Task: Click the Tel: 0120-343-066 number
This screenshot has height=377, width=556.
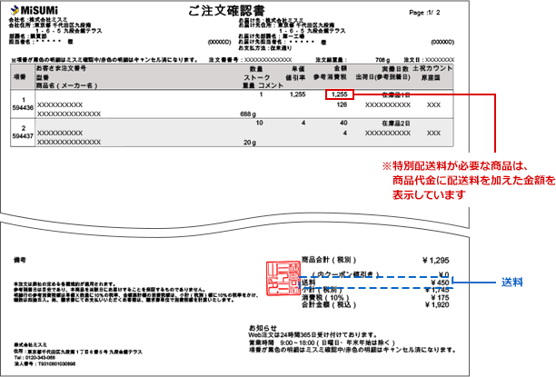Action: point(35,358)
